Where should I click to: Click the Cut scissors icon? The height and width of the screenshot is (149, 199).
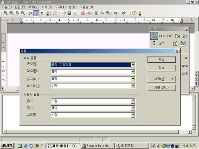pos(96,13)
